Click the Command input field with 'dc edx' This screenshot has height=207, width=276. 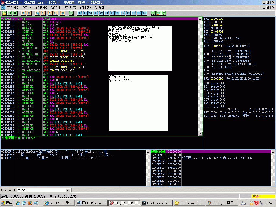click(x=42, y=190)
